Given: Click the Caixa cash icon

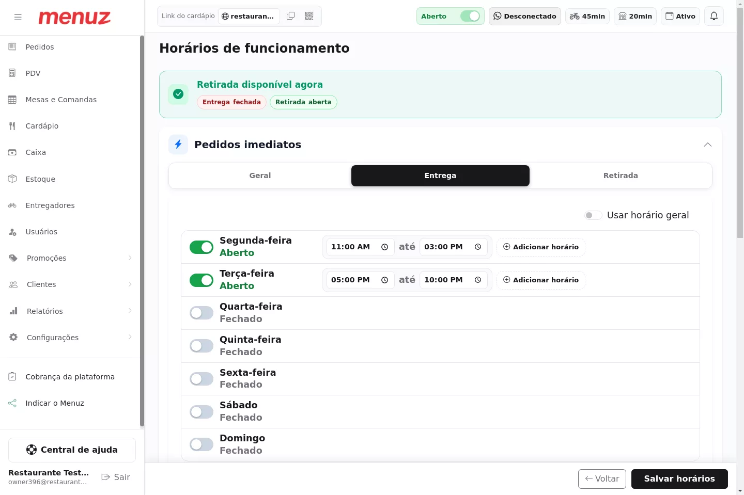Looking at the screenshot, I should point(12,152).
